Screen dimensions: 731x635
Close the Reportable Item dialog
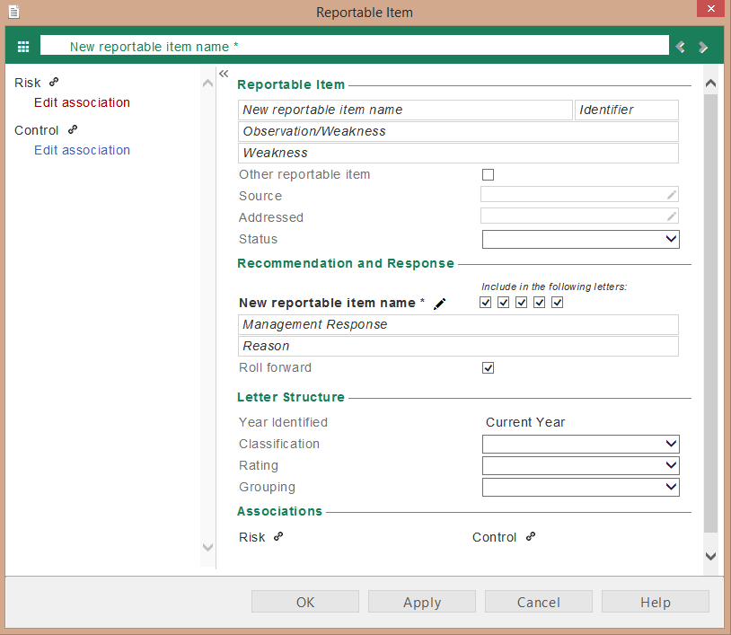(711, 8)
